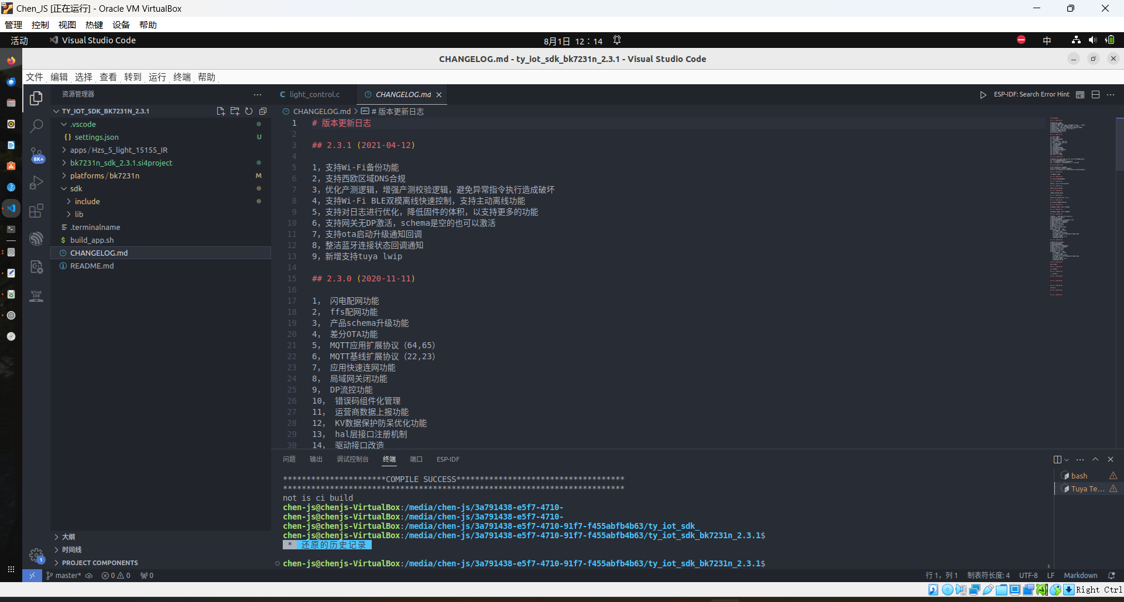Expand the include folder
The height and width of the screenshot is (602, 1124).
[x=87, y=201]
